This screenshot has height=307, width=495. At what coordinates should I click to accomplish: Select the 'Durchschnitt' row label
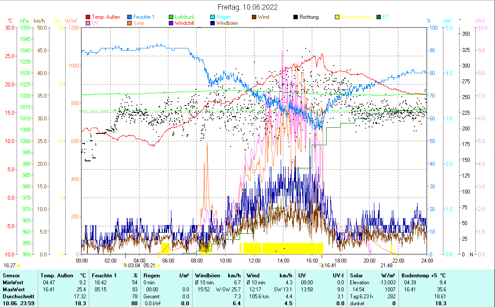(x=19, y=296)
